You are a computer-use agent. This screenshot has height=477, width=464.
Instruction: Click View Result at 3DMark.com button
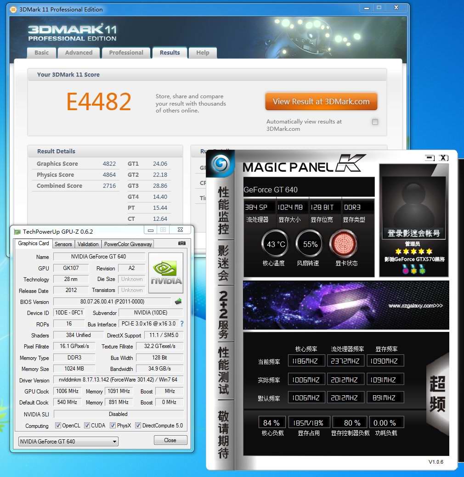click(321, 102)
